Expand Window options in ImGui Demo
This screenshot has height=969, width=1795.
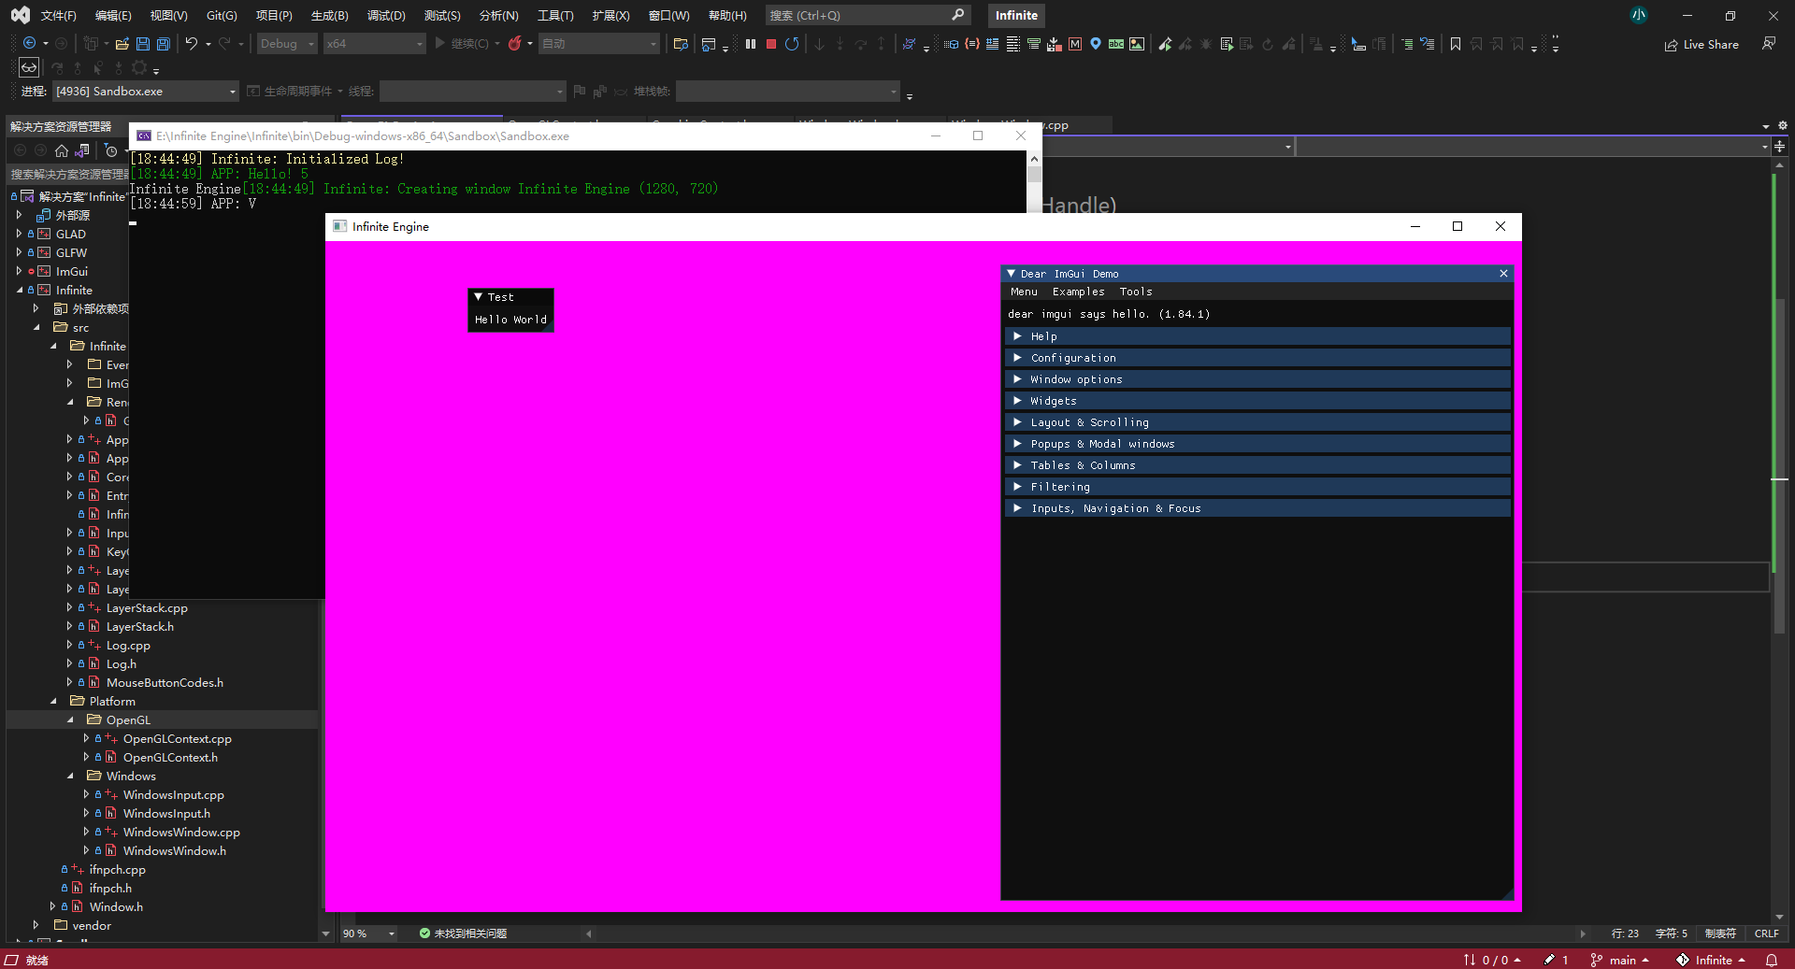(x=1256, y=379)
